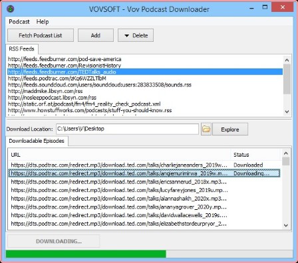Click the disabled DOWNLOADING... button
Screen dimensions: 298x263
(x=54, y=241)
